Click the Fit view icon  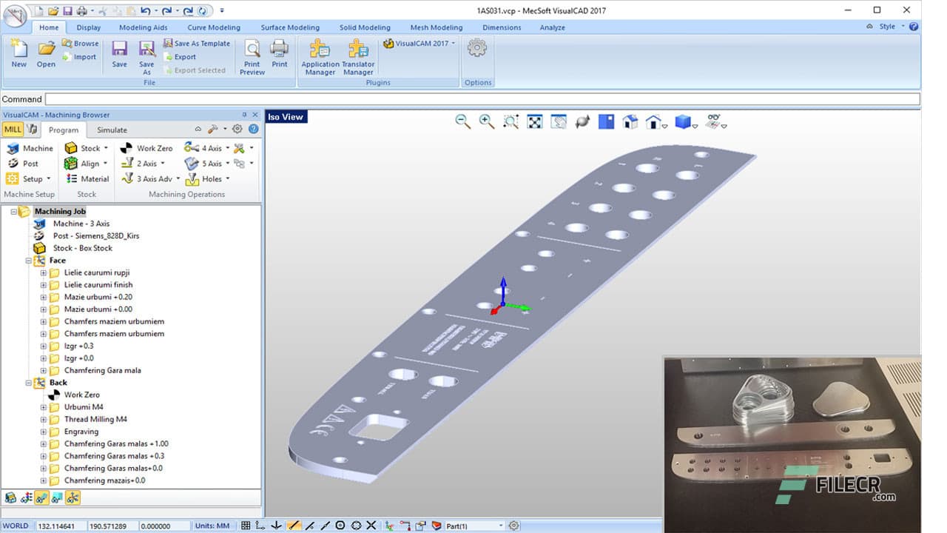pyautogui.click(x=534, y=121)
